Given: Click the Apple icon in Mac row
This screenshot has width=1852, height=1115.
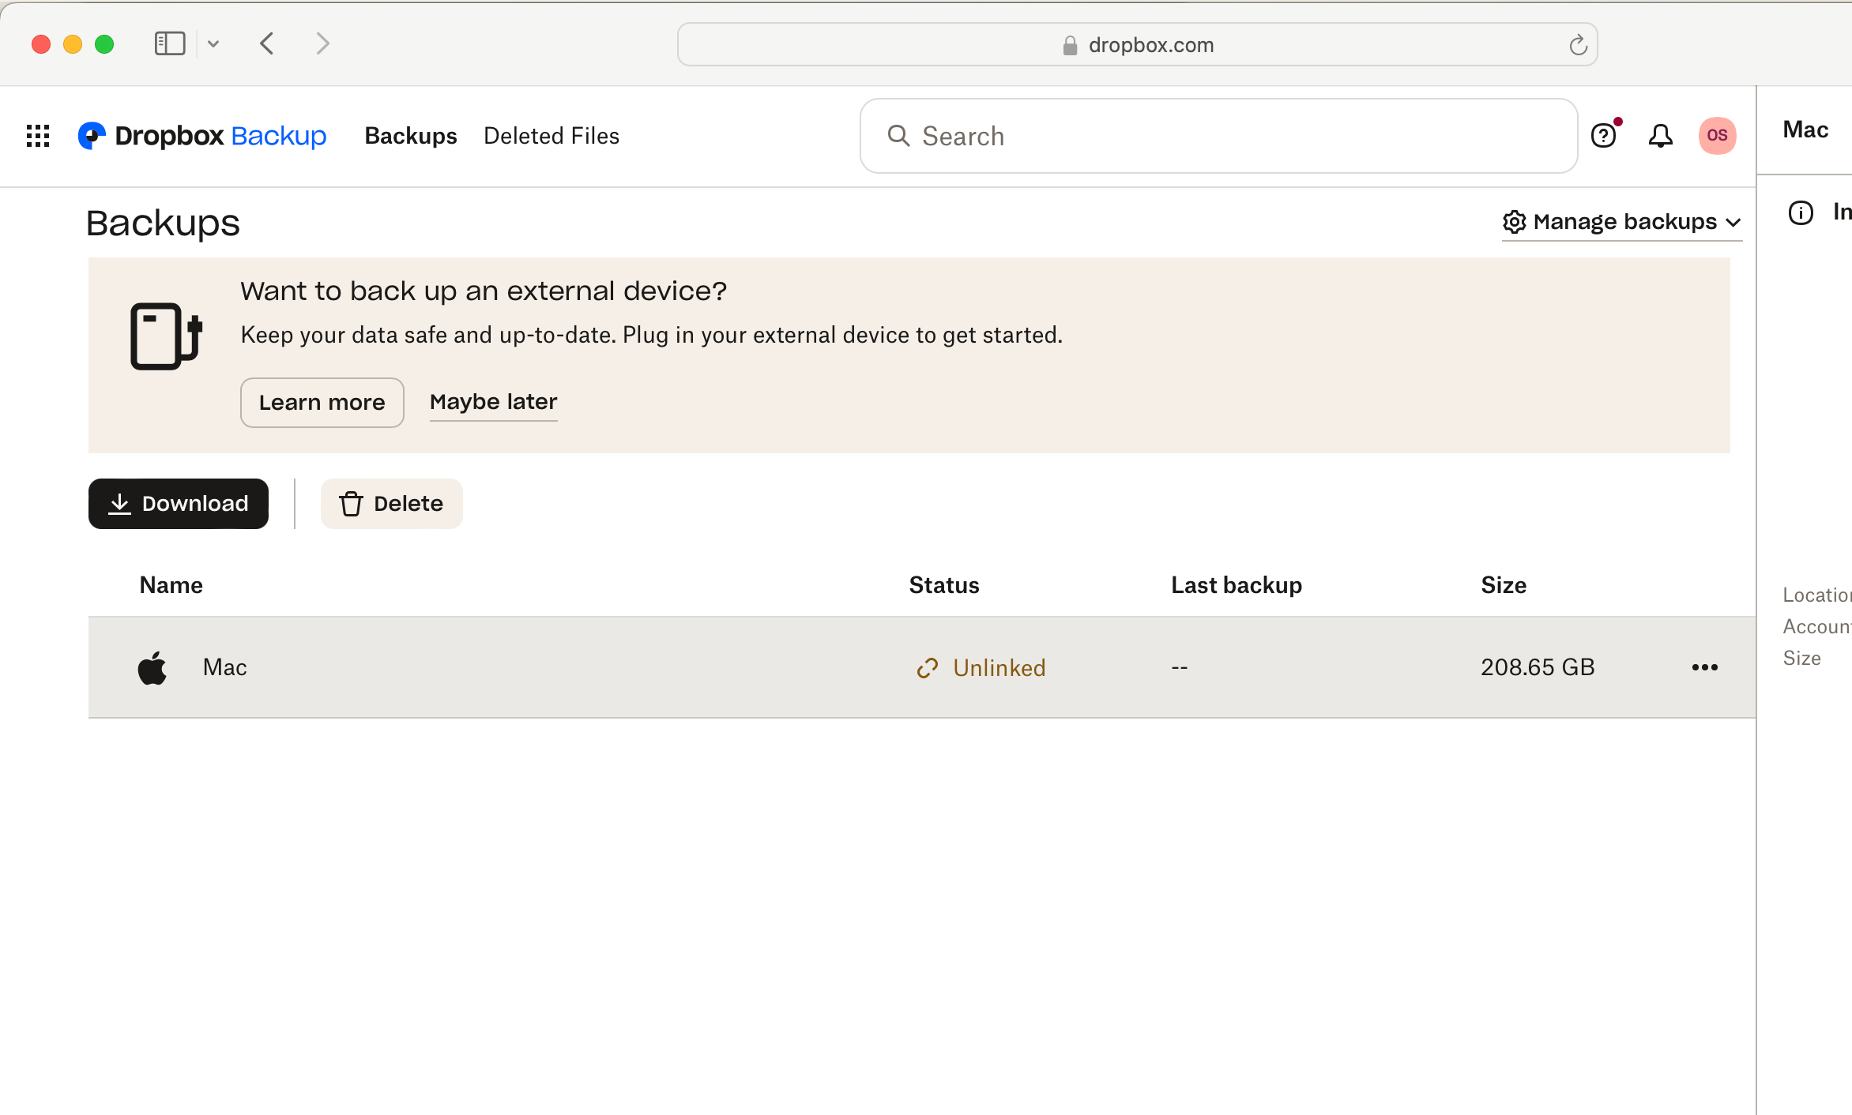Looking at the screenshot, I should click(152, 667).
